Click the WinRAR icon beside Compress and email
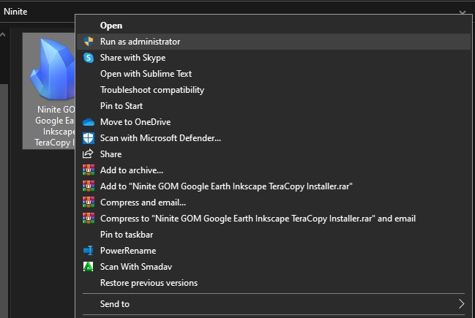Screen dimensions: 475x318 [x=89, y=202]
